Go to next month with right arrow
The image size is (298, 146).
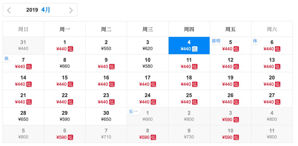click(x=71, y=10)
